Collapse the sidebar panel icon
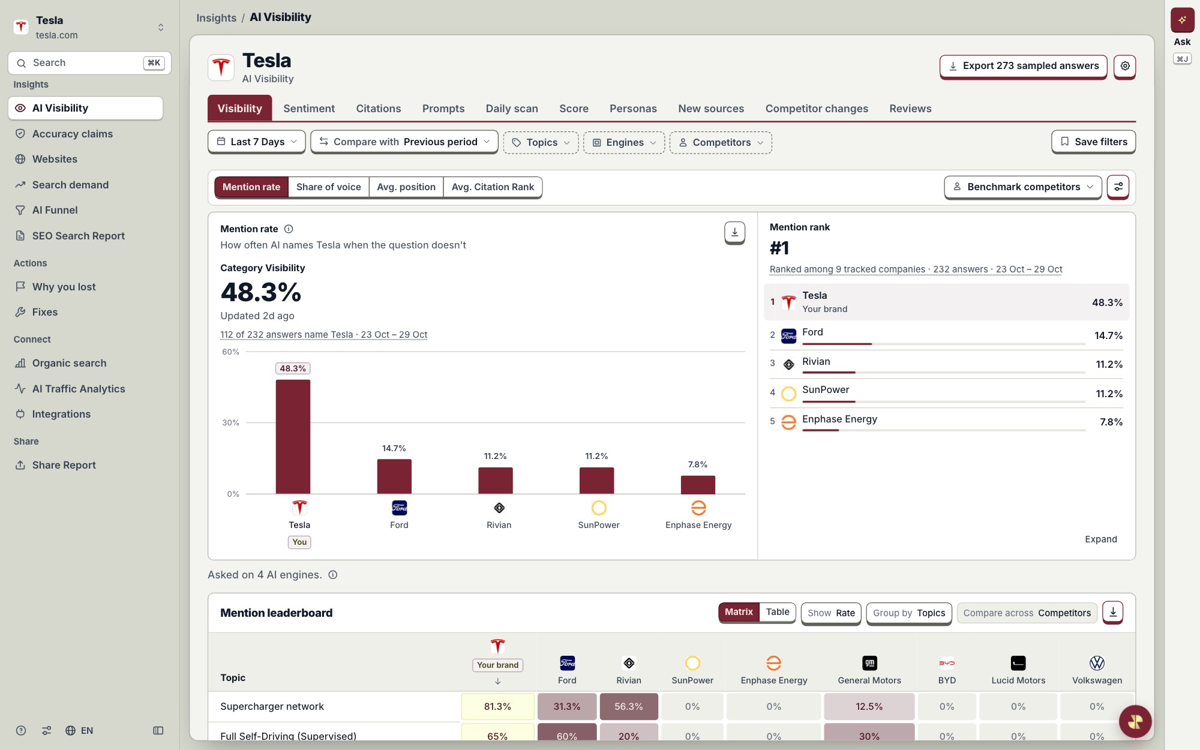The height and width of the screenshot is (750, 1200). pyautogui.click(x=158, y=730)
